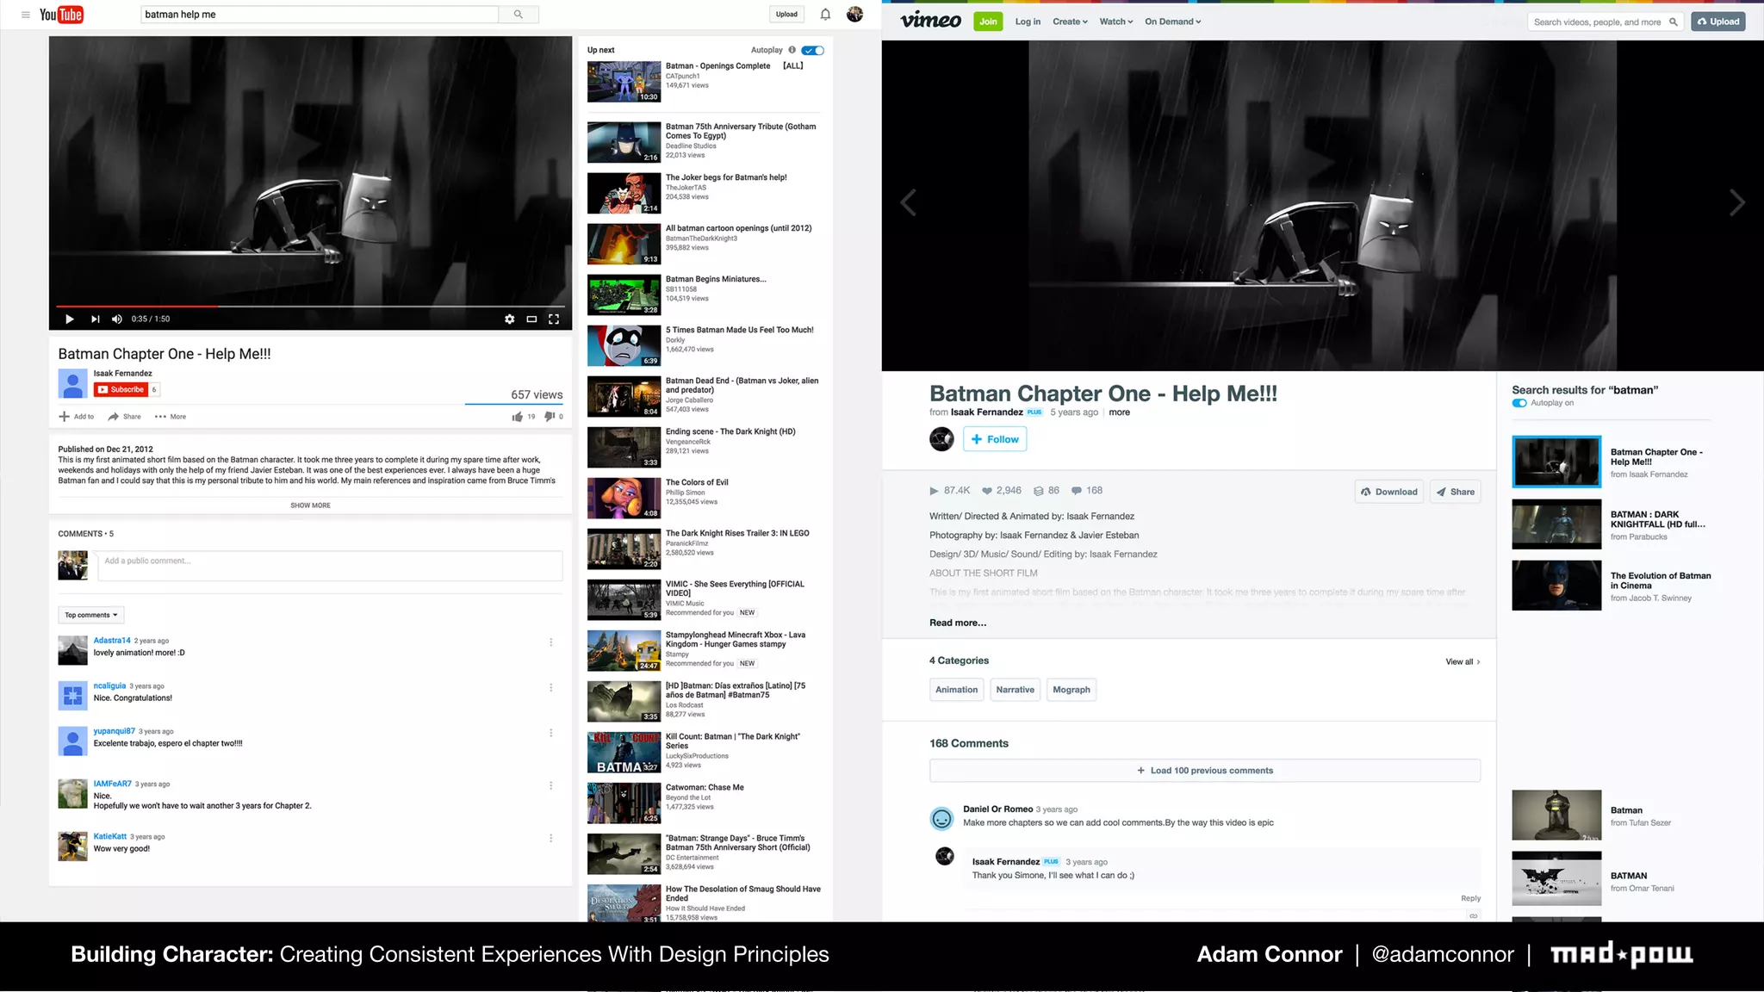Click the Vimeo comments bubble count

(x=1087, y=491)
